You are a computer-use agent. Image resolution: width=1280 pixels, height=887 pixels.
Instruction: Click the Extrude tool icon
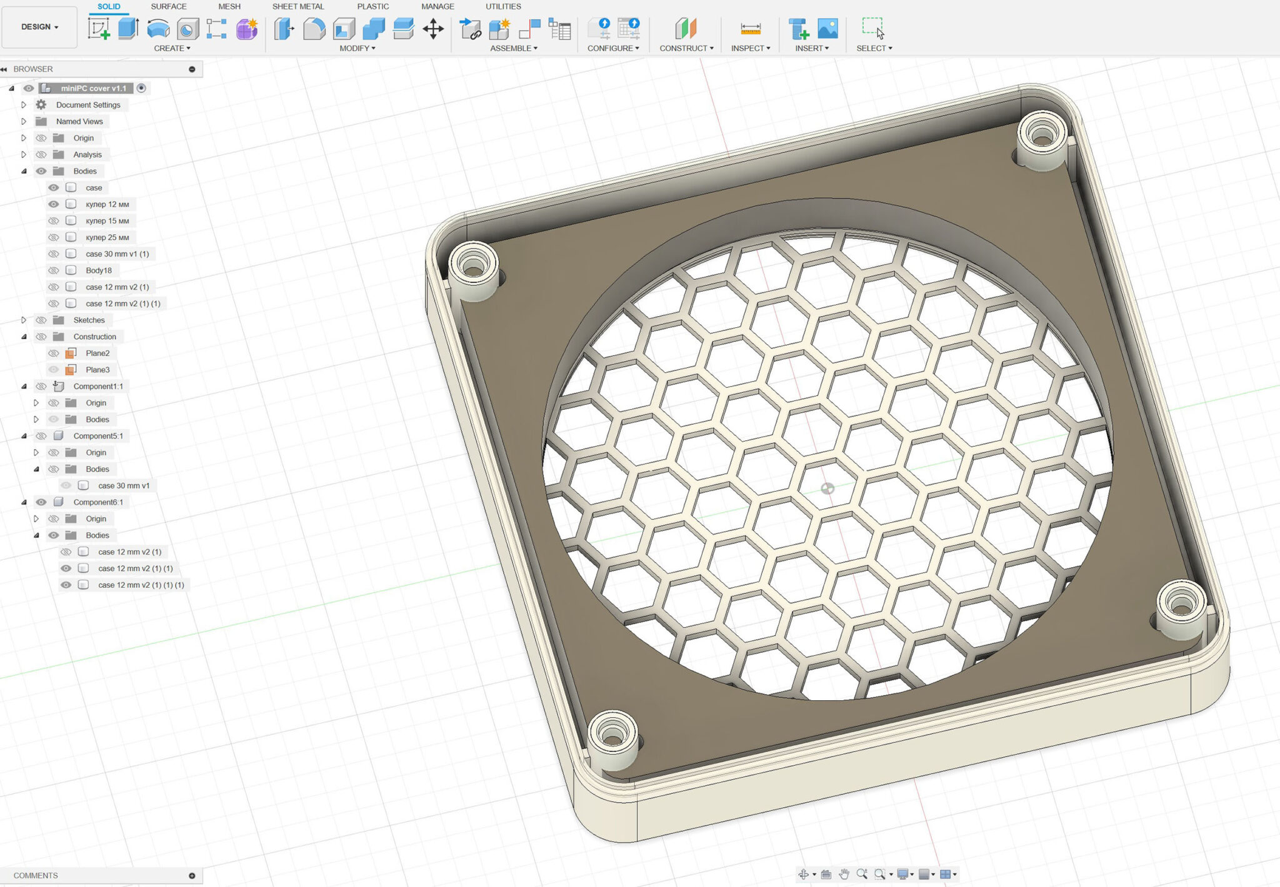click(x=128, y=29)
